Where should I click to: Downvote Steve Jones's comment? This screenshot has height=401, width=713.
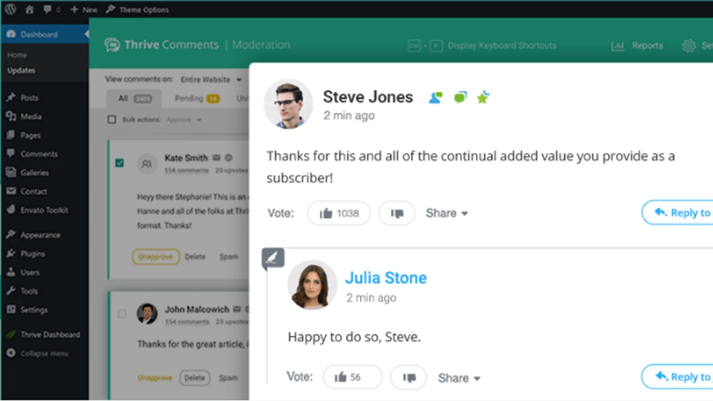tap(397, 213)
